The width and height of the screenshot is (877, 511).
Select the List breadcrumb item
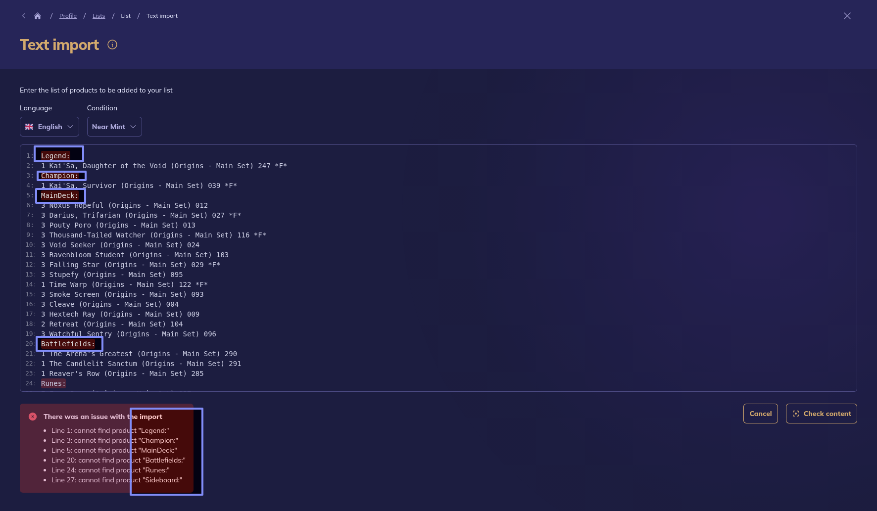coord(126,16)
